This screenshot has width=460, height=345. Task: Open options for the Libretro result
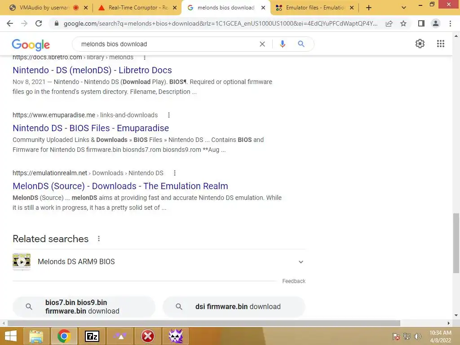coord(144,57)
